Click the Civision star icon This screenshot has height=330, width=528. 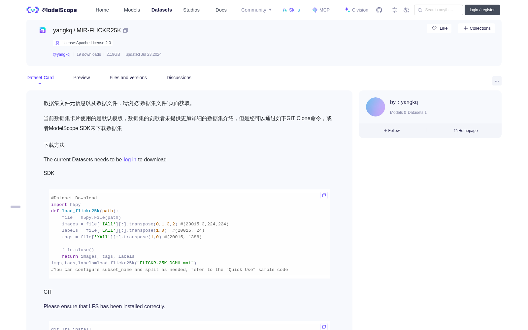[347, 10]
